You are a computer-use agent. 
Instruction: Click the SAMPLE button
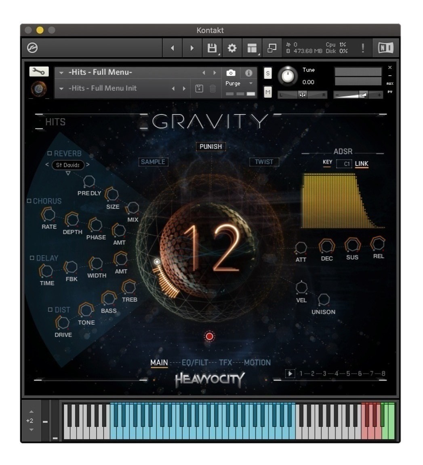point(153,162)
